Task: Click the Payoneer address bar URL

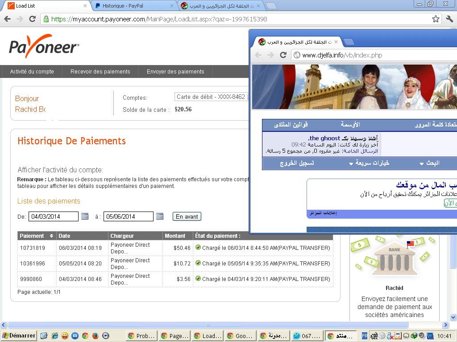Action: (159, 19)
